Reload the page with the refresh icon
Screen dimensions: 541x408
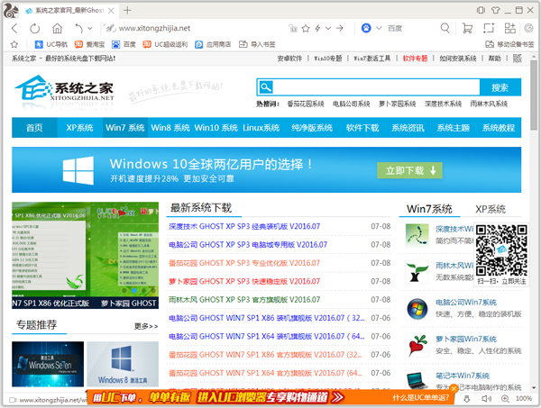pos(35,28)
